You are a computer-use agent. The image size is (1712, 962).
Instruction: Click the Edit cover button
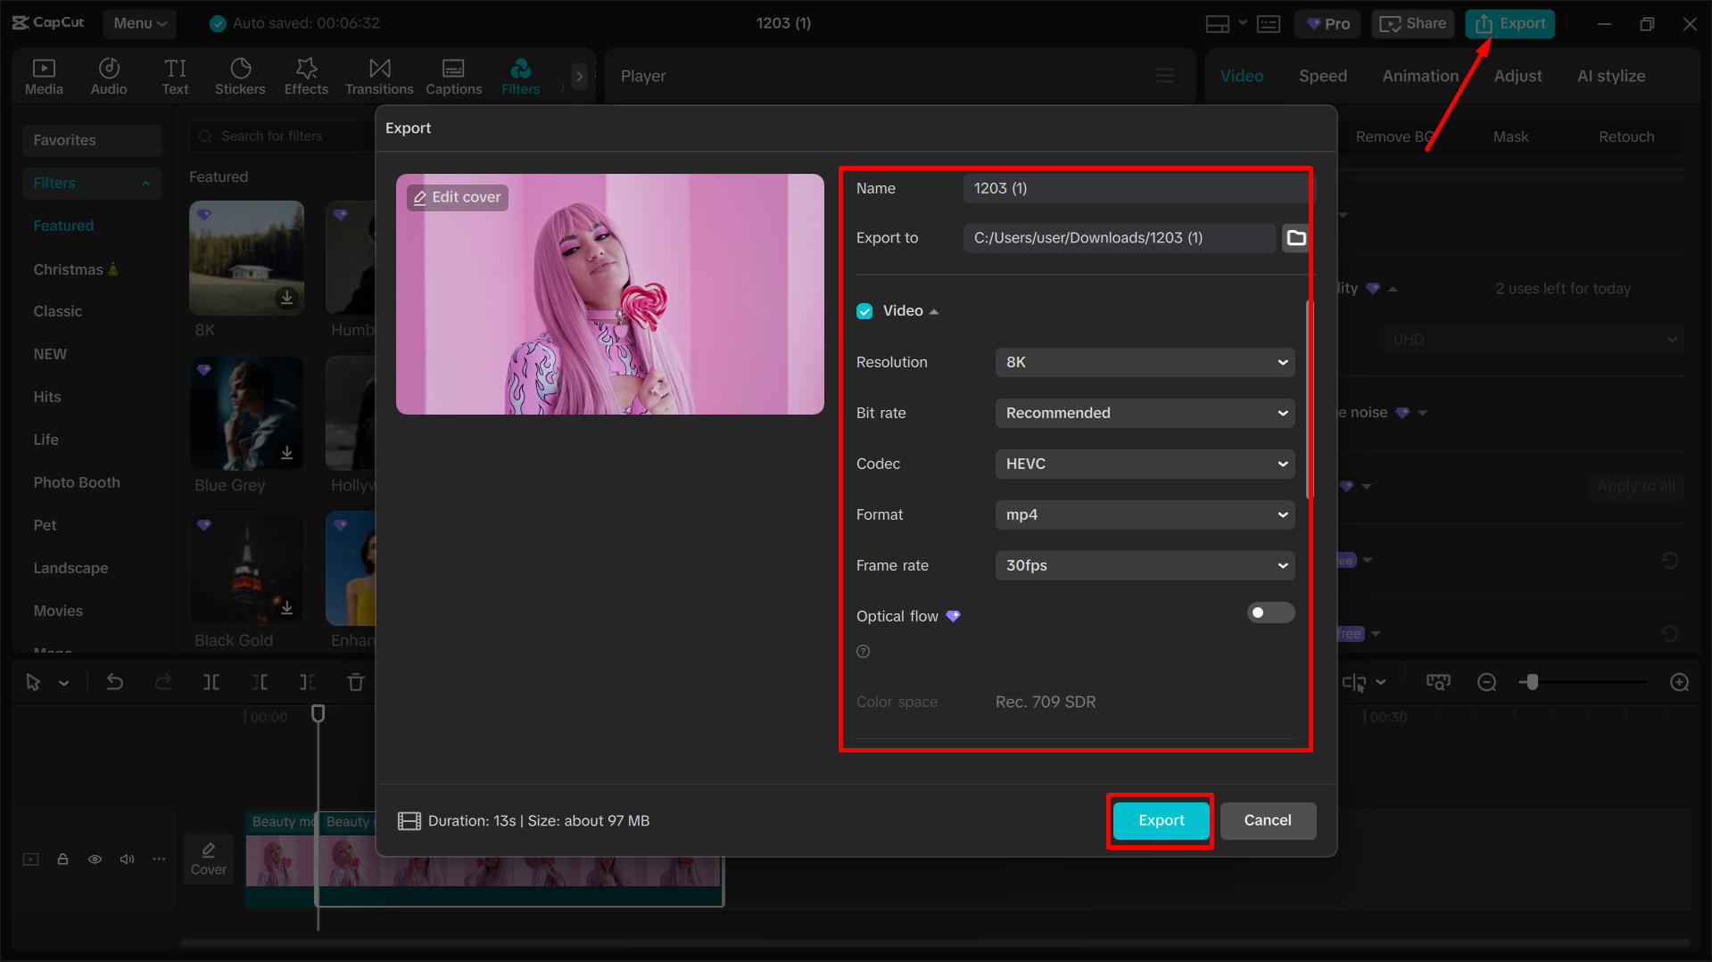tap(457, 197)
